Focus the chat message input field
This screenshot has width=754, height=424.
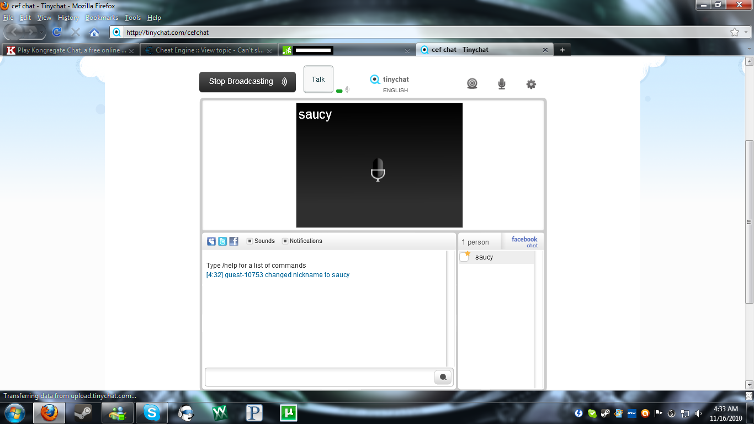pyautogui.click(x=319, y=378)
